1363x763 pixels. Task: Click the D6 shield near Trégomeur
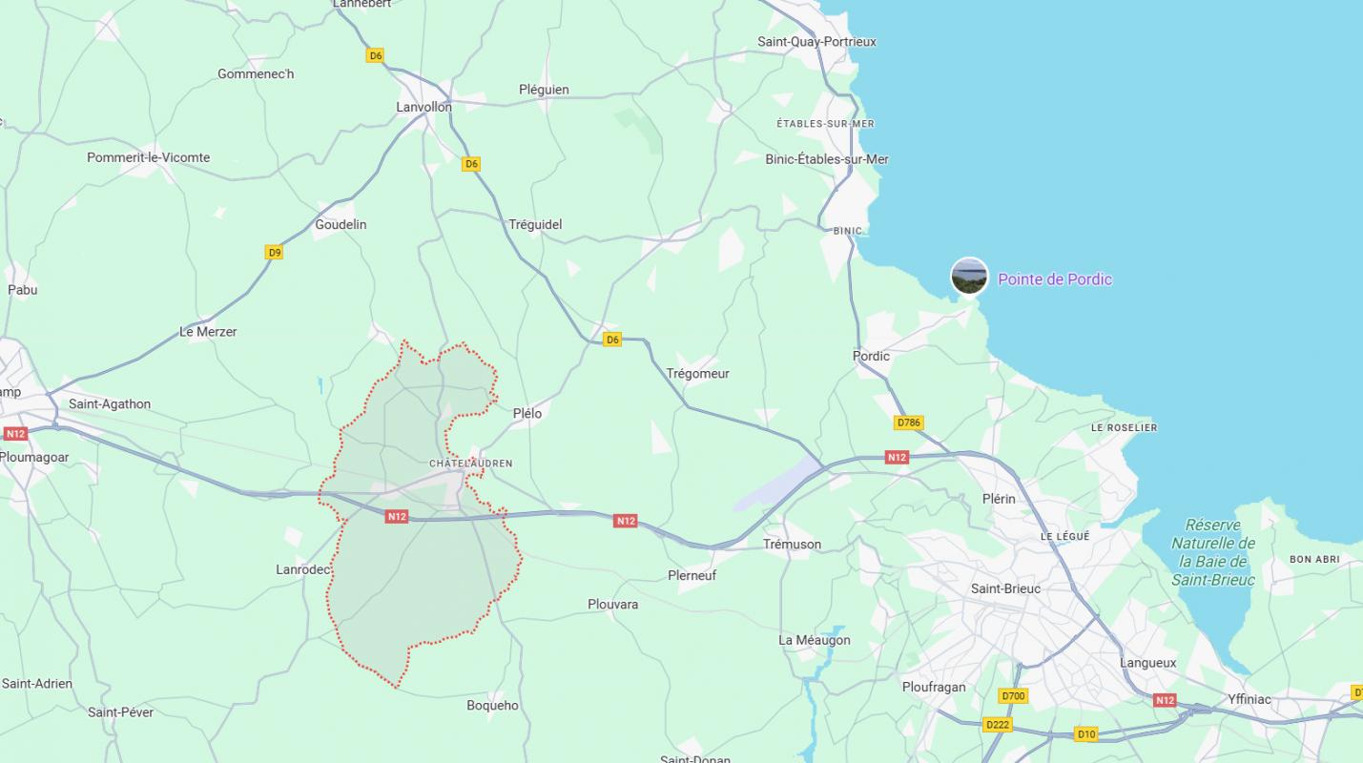pos(612,340)
